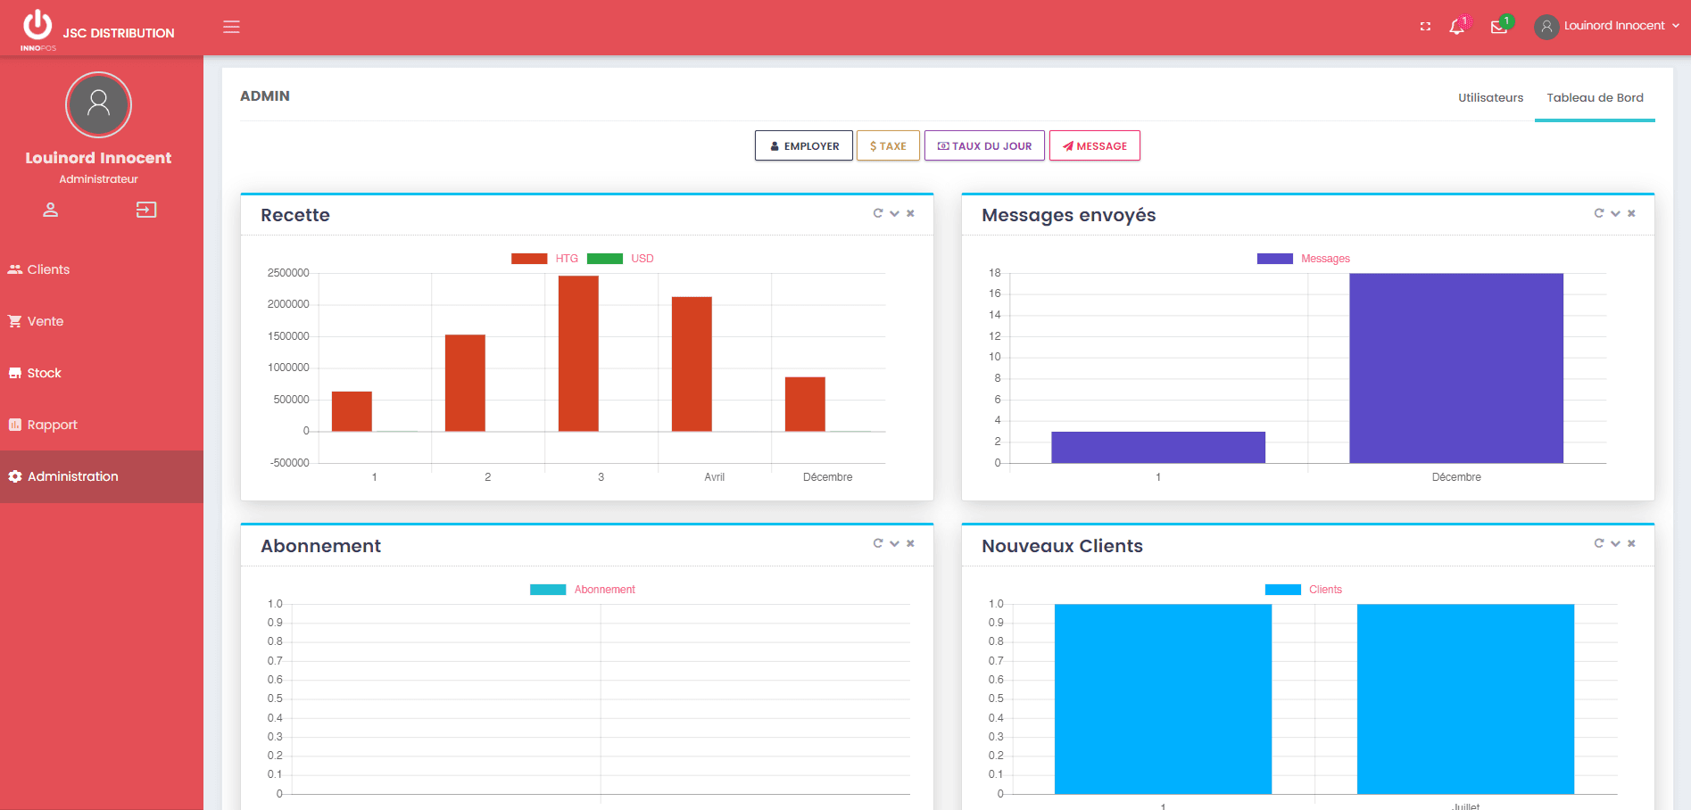The height and width of the screenshot is (810, 1691).
Task: Collapse the Abonnement panel with chevron
Action: [x=894, y=543]
